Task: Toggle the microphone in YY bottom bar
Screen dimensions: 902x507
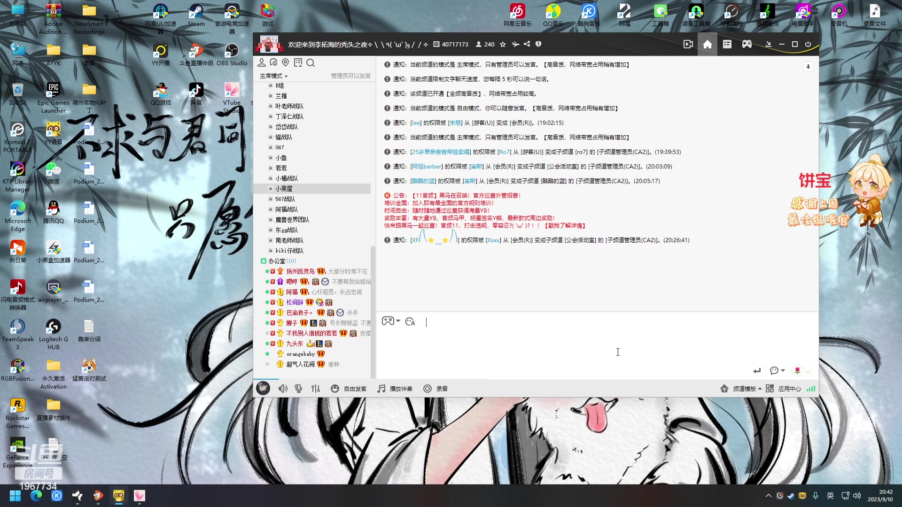Action: (298, 388)
